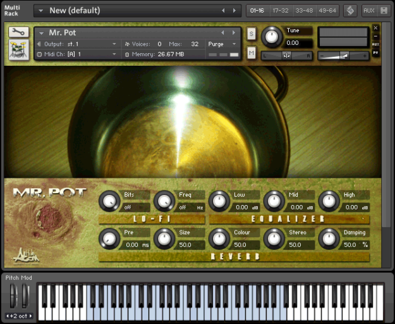
Task: Adjust the Freq knob in Lo-Fi
Action: coord(164,201)
